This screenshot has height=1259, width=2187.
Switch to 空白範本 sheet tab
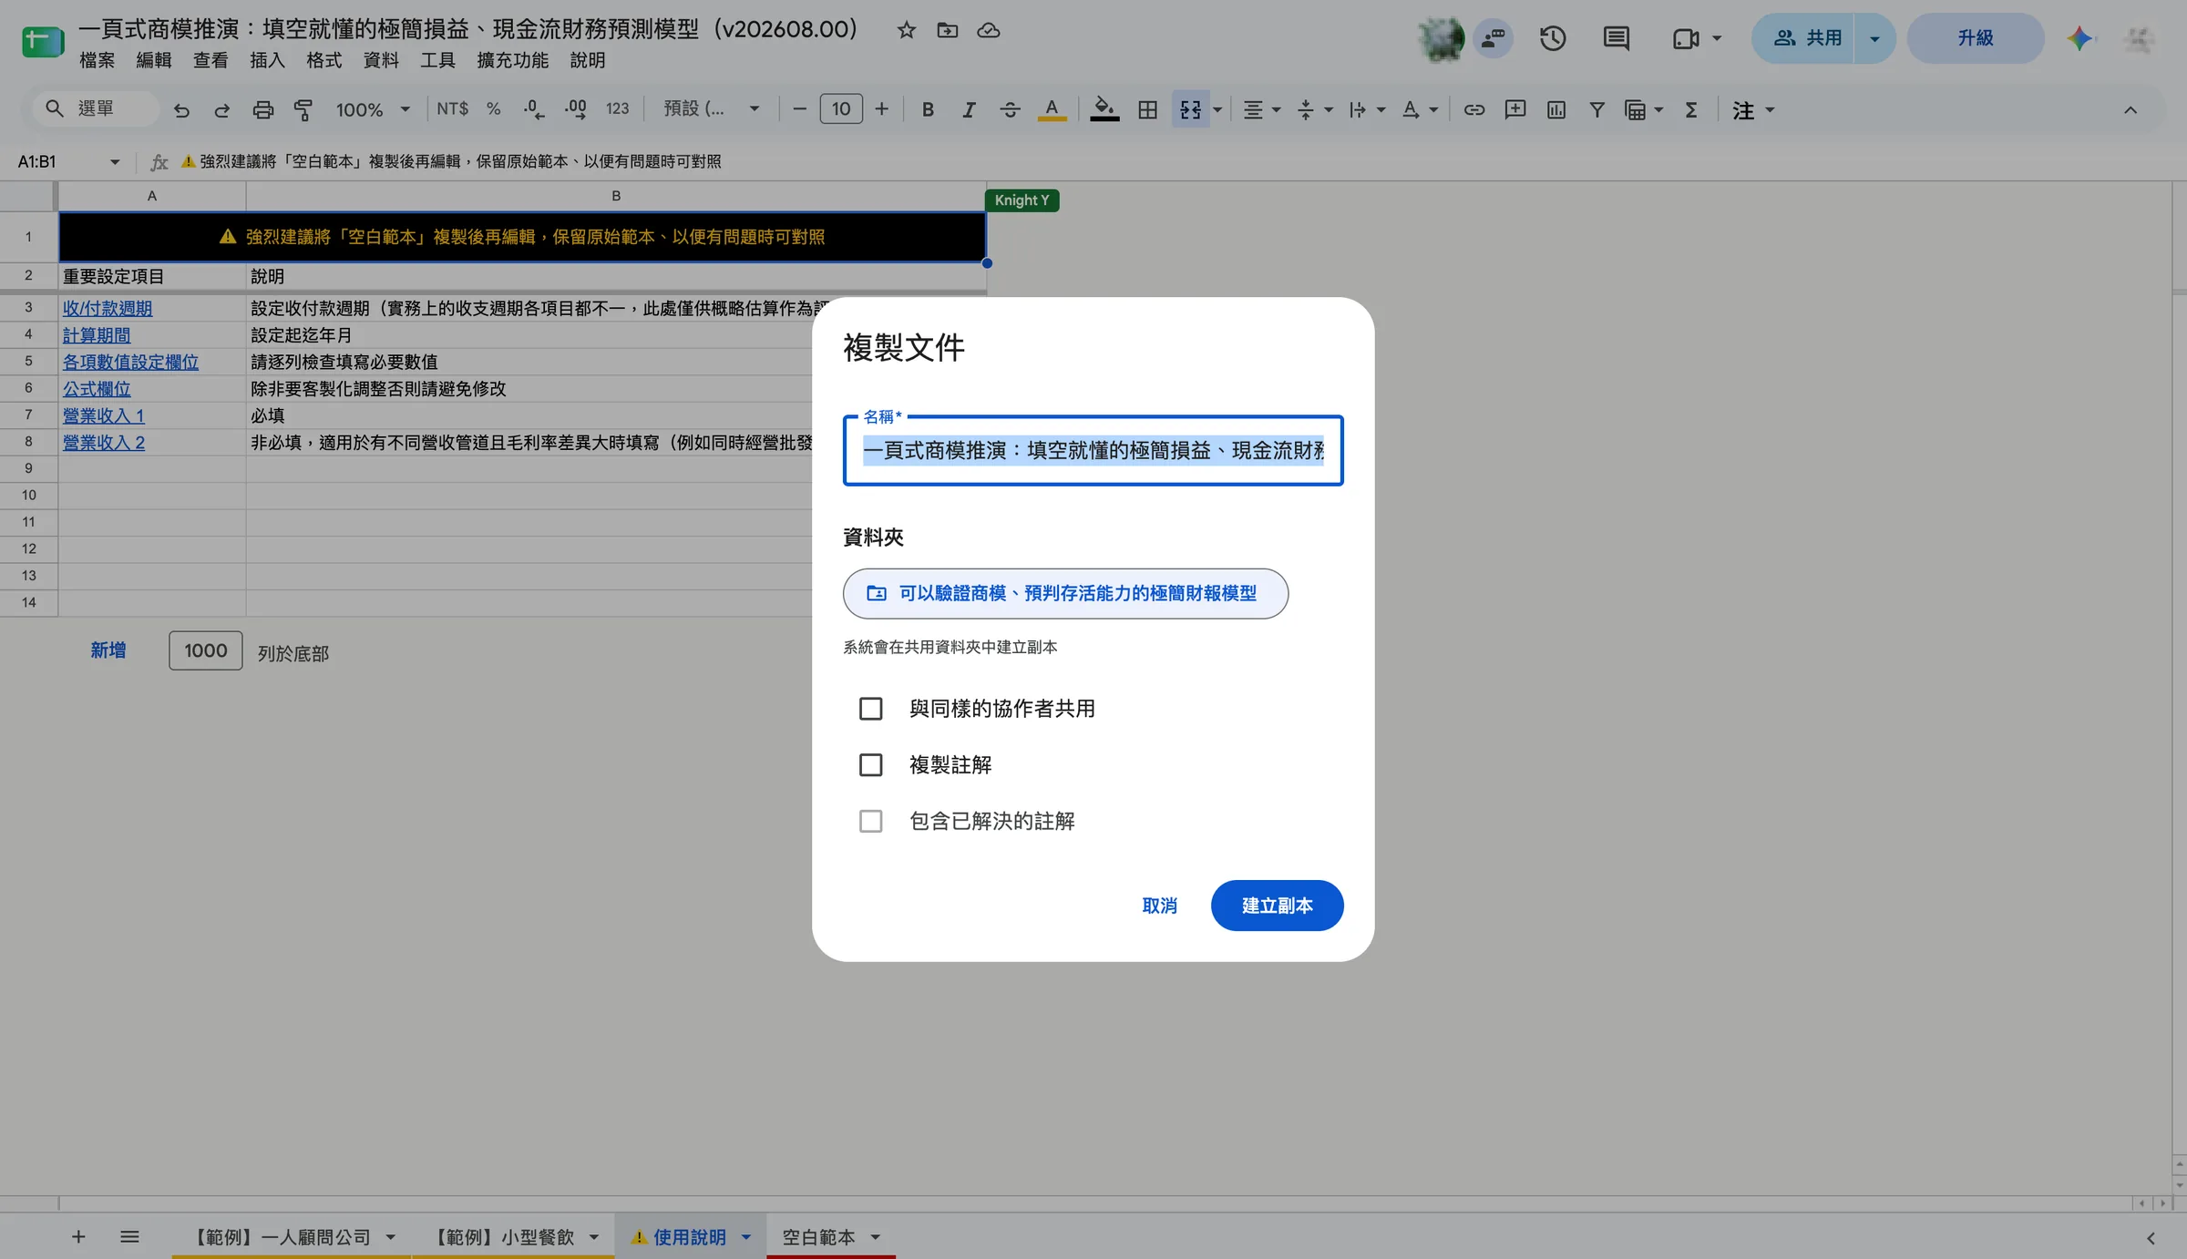pyautogui.click(x=818, y=1236)
